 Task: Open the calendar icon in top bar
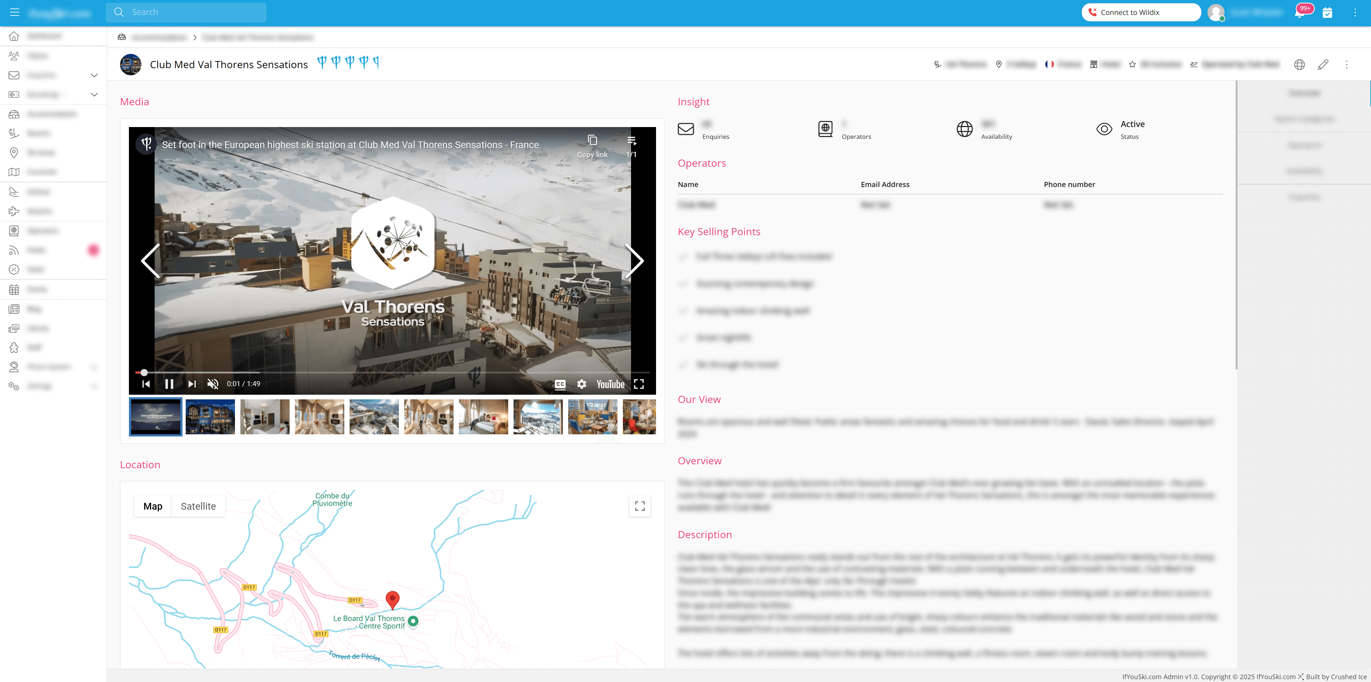click(1327, 12)
